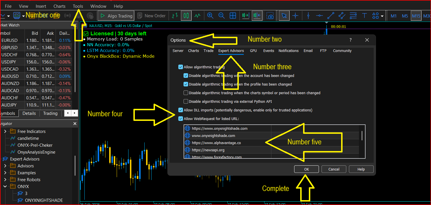This screenshot has height=205, width=431.
Task: Toggle Allow WebRequest for listed URL checkbox
Action: pos(181,119)
